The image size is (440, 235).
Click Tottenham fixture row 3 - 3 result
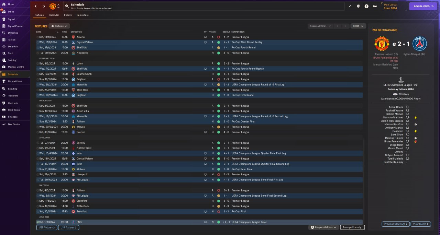click(x=226, y=206)
